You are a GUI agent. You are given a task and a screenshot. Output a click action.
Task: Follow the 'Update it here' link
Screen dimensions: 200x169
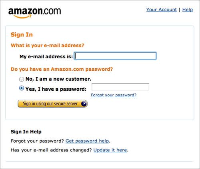click(110, 150)
